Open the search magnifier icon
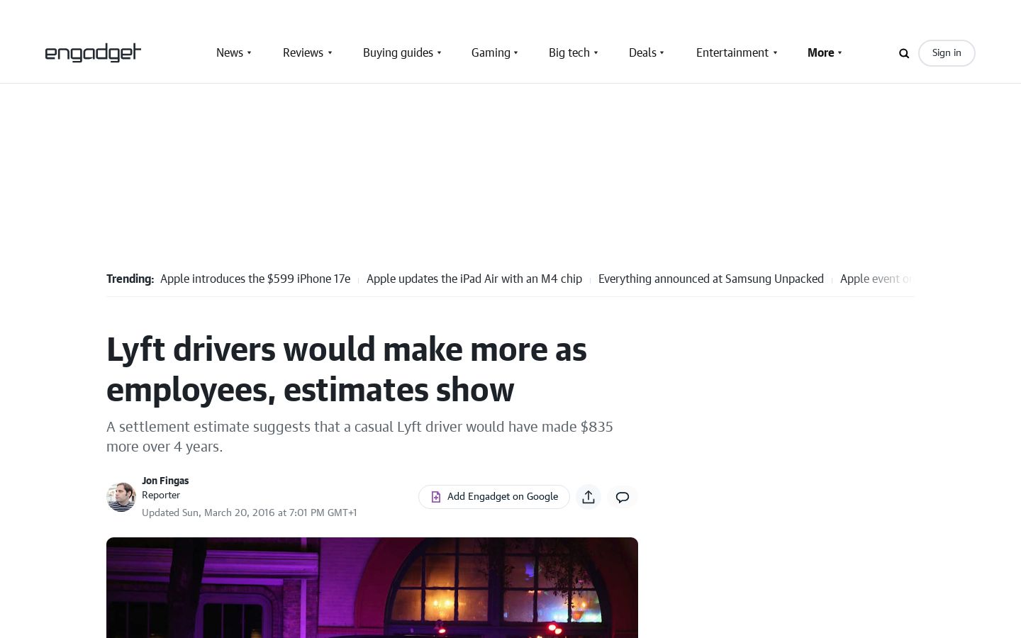This screenshot has height=638, width=1021. (x=904, y=53)
